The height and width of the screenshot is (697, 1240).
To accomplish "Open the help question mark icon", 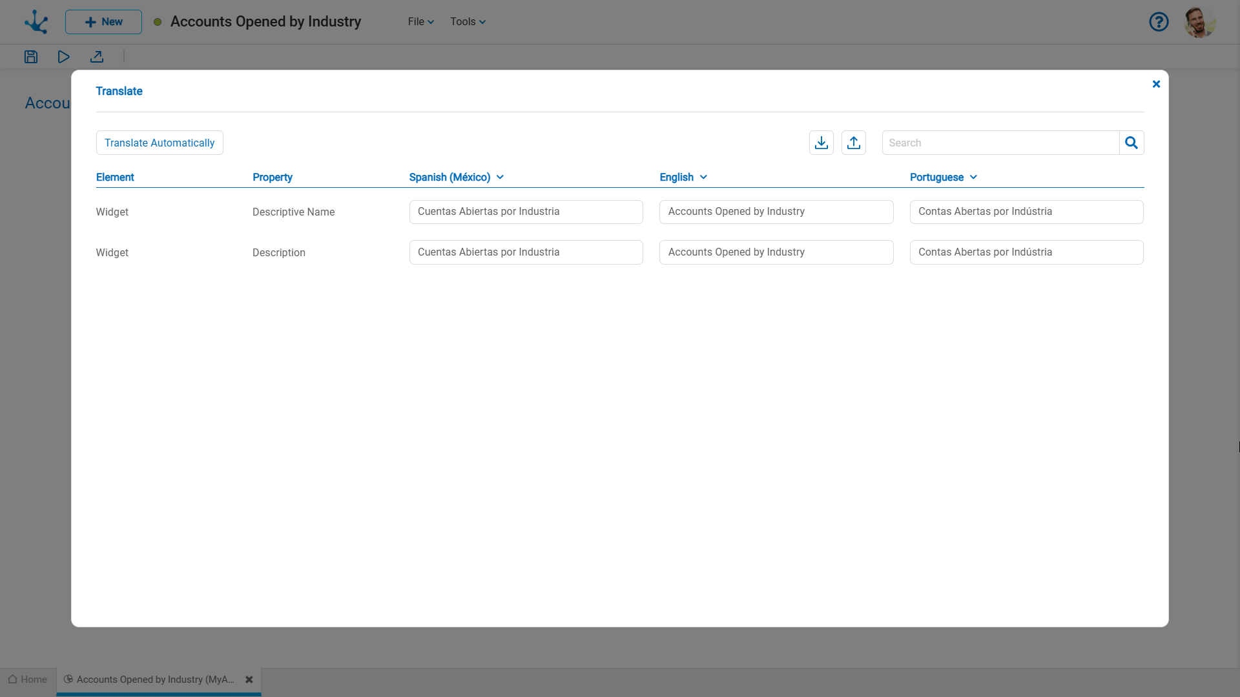I will (x=1159, y=22).
